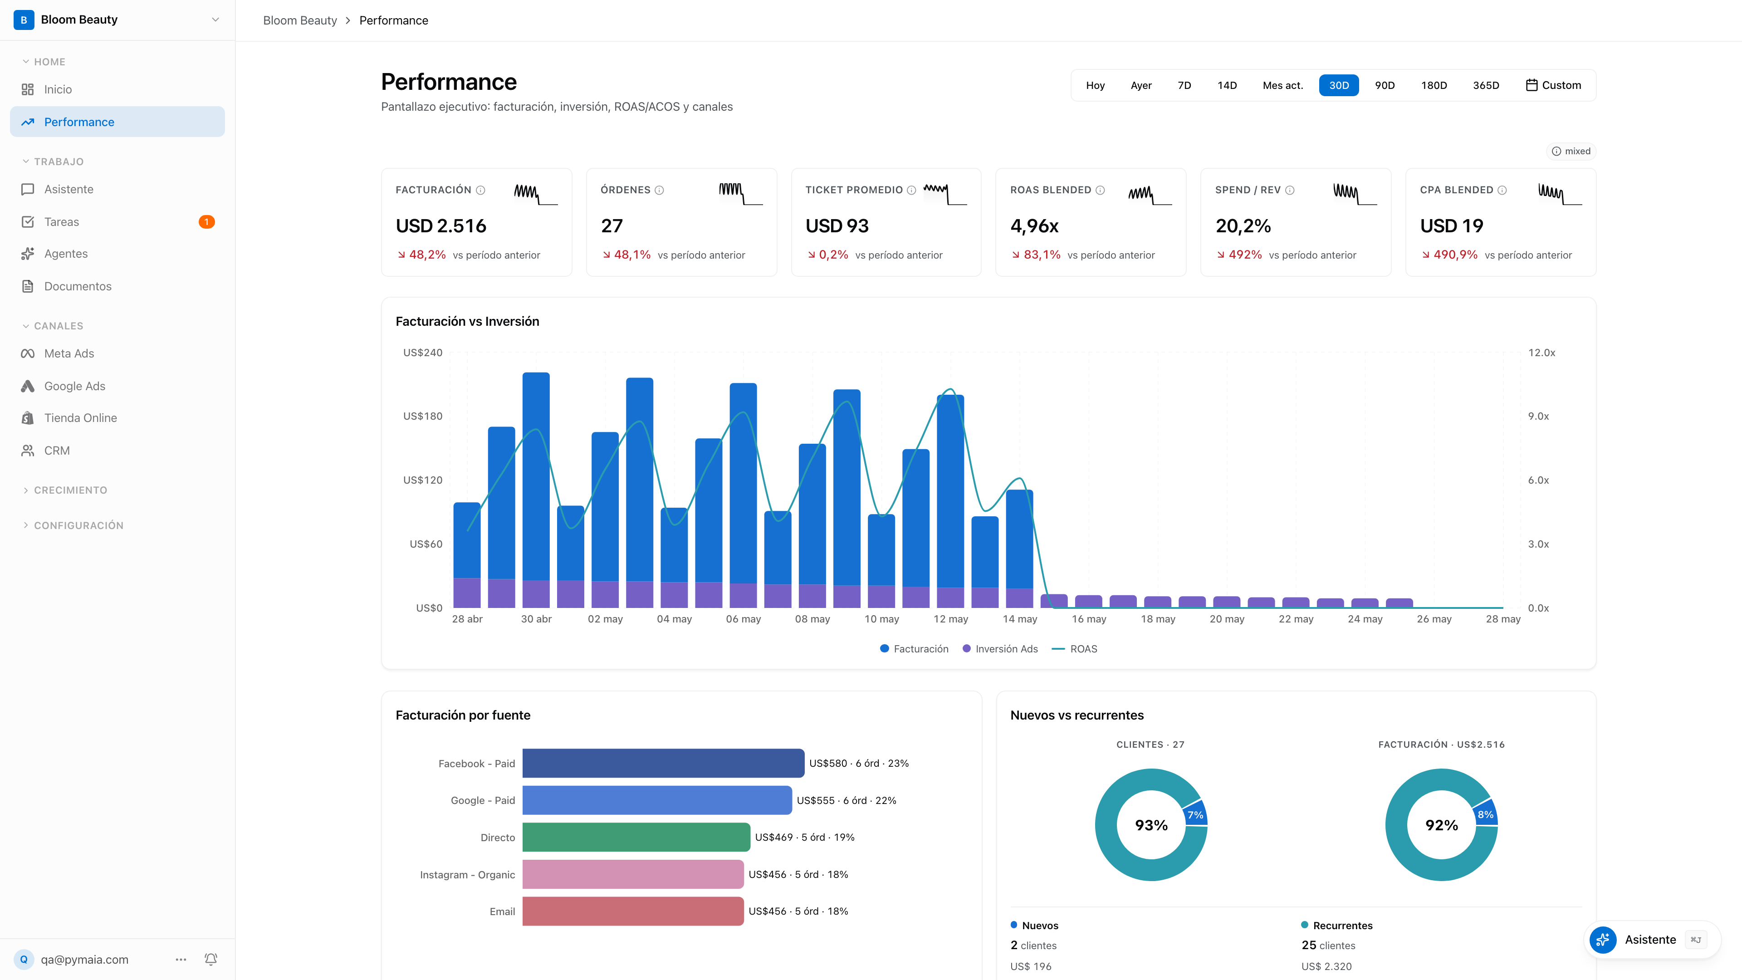The height and width of the screenshot is (980, 1742).
Task: Show info for CPA Blended metric
Action: coord(1502,190)
